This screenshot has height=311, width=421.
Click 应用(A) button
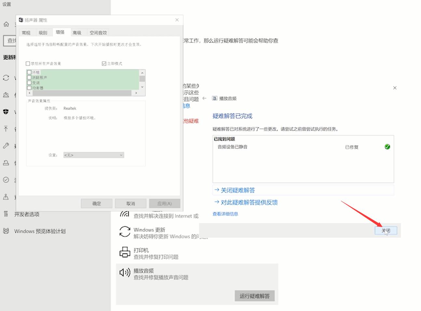[x=165, y=204]
